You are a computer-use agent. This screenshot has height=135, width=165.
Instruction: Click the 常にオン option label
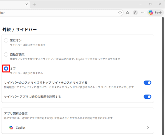16,40
